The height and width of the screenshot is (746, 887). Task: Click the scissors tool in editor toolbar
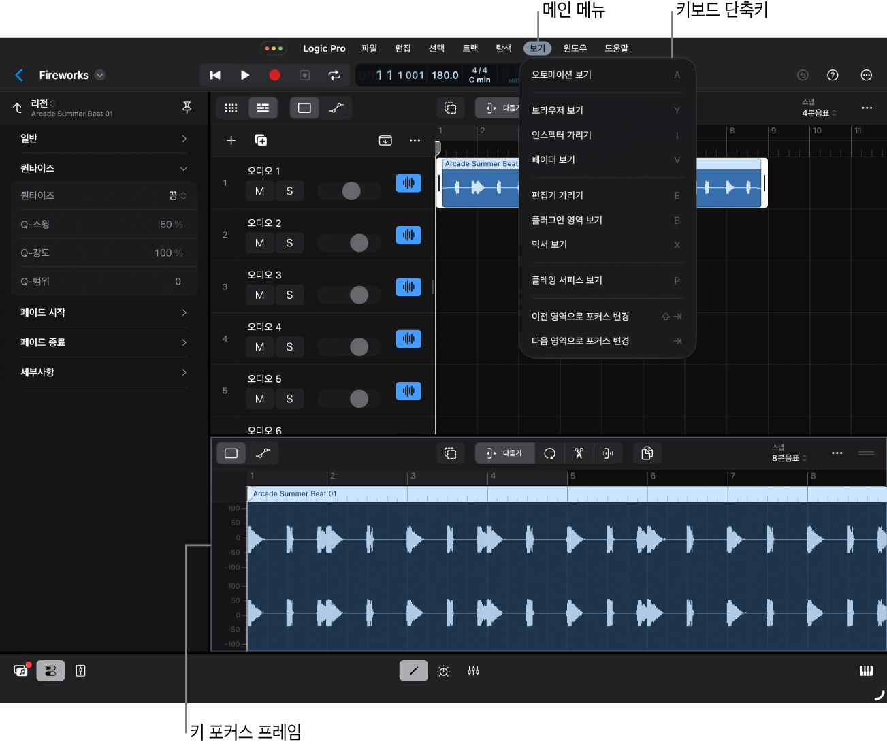point(579,453)
